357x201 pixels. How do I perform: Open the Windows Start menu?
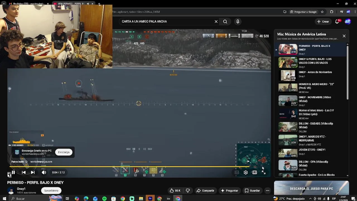click(x=4, y=198)
